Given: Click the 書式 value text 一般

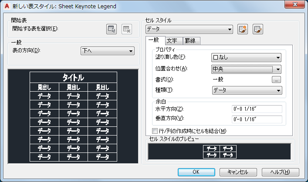Looking at the screenshot, I should click(x=218, y=79).
